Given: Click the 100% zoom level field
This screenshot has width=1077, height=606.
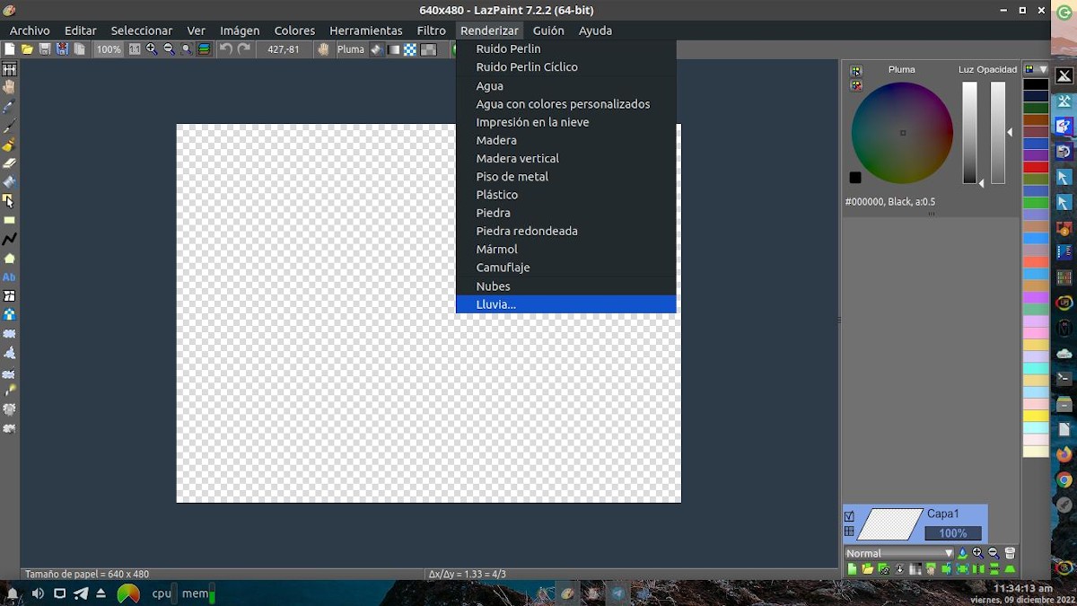Looking at the screenshot, I should pos(109,49).
